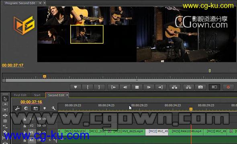The width and height of the screenshot is (237, 144).
Task: Toggle A1 track targeting
Action: click(x=31, y=140)
